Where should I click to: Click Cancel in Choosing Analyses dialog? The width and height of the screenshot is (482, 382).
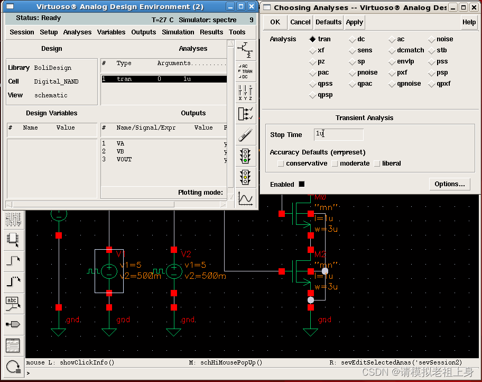pyautogui.click(x=300, y=22)
